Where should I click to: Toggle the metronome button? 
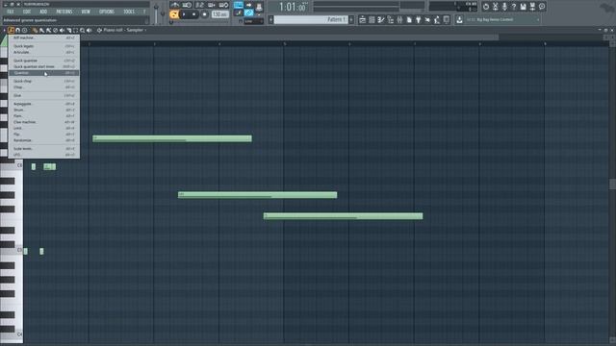pyautogui.click(x=175, y=5)
